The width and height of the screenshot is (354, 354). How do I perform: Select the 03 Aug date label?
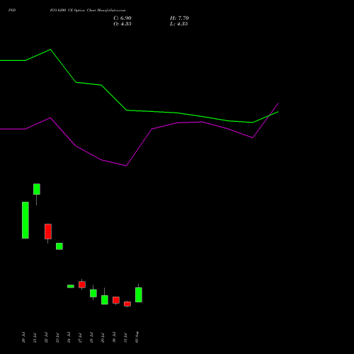[137, 337]
